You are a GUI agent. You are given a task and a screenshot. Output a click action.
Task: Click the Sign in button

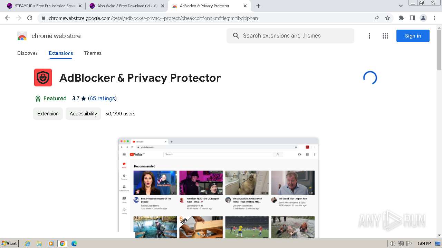point(413,36)
